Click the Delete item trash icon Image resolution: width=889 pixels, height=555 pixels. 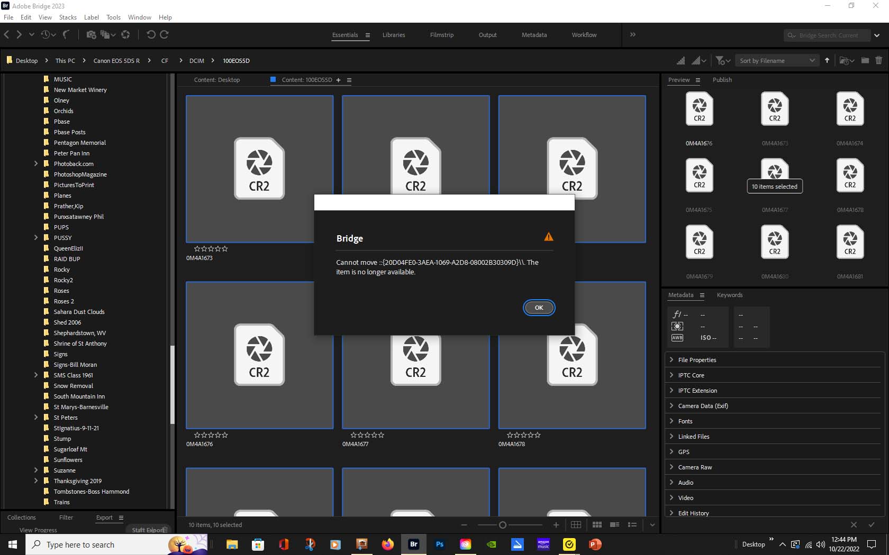click(x=879, y=60)
